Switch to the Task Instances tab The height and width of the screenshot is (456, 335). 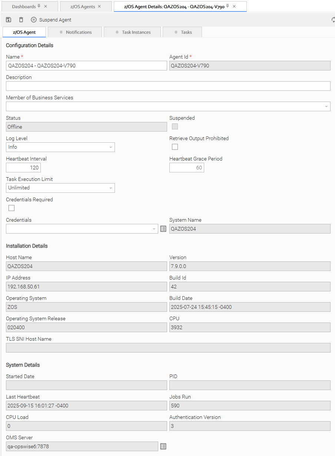tap(133, 32)
